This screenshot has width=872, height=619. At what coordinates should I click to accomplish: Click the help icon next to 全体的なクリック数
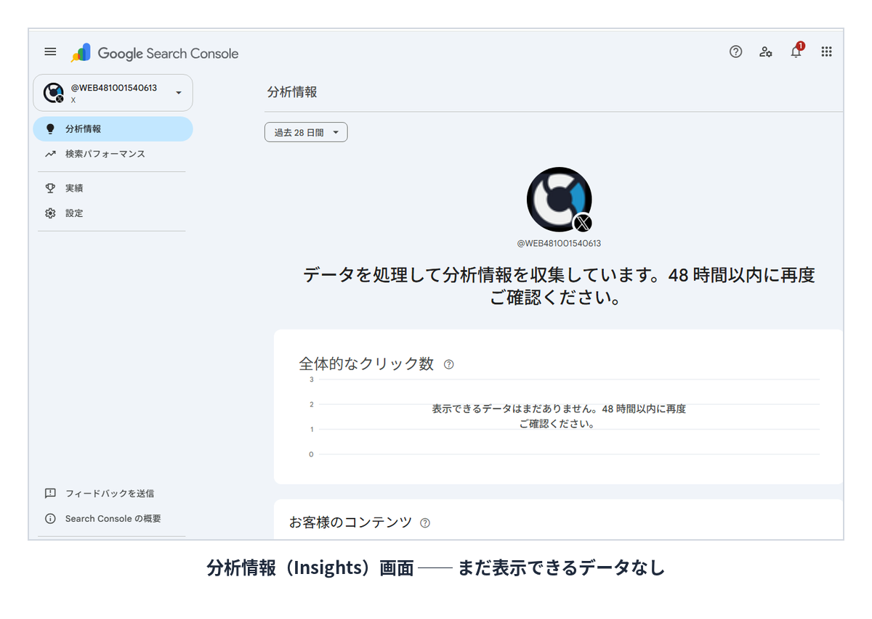click(x=448, y=364)
